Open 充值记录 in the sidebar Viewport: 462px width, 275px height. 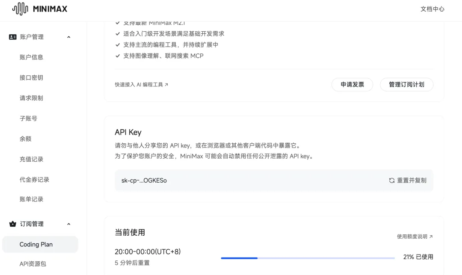(x=32, y=159)
